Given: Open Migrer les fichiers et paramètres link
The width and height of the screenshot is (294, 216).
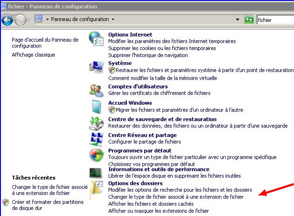Looking at the screenshot, I should 179,110.
